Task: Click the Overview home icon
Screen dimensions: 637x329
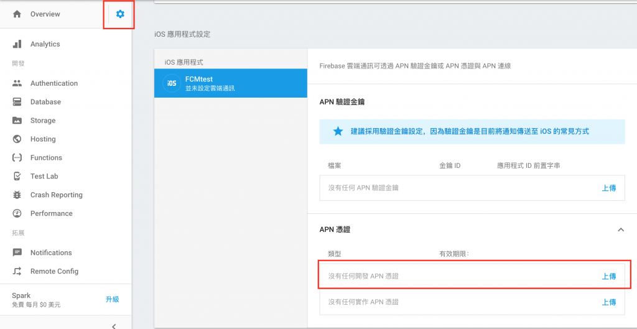Action: tap(17, 14)
